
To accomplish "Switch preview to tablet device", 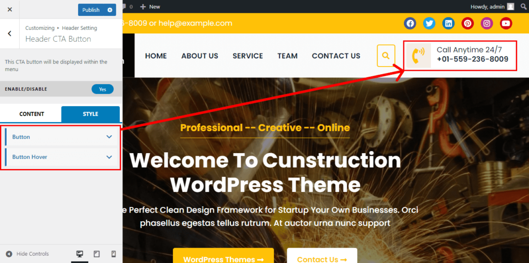I will click(97, 254).
